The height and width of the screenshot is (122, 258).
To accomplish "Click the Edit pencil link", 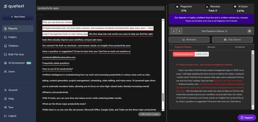I will 40,15.
